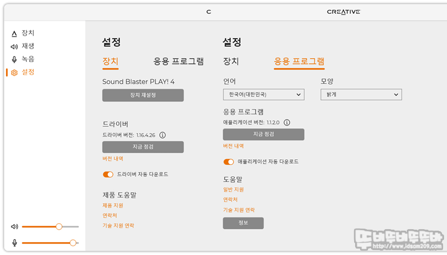This screenshot has height=255, width=447.
Task: Open 연락처 link under 도움말
Action: [x=230, y=200]
